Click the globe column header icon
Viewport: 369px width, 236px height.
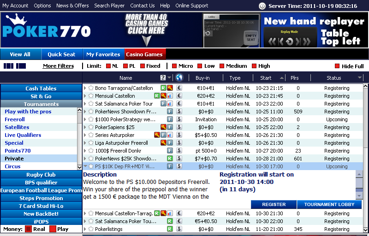[179, 77]
